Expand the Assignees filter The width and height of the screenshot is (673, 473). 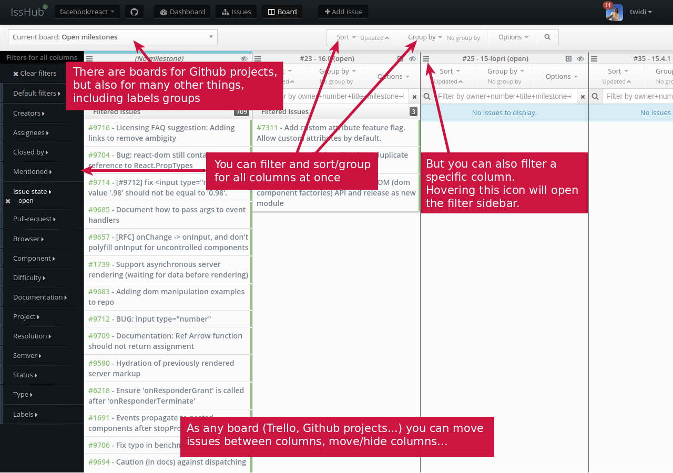click(31, 133)
